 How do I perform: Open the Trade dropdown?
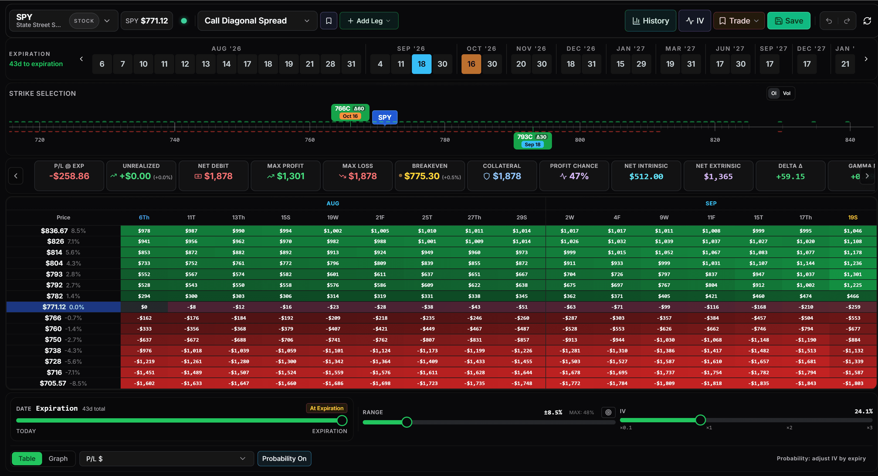pos(739,21)
